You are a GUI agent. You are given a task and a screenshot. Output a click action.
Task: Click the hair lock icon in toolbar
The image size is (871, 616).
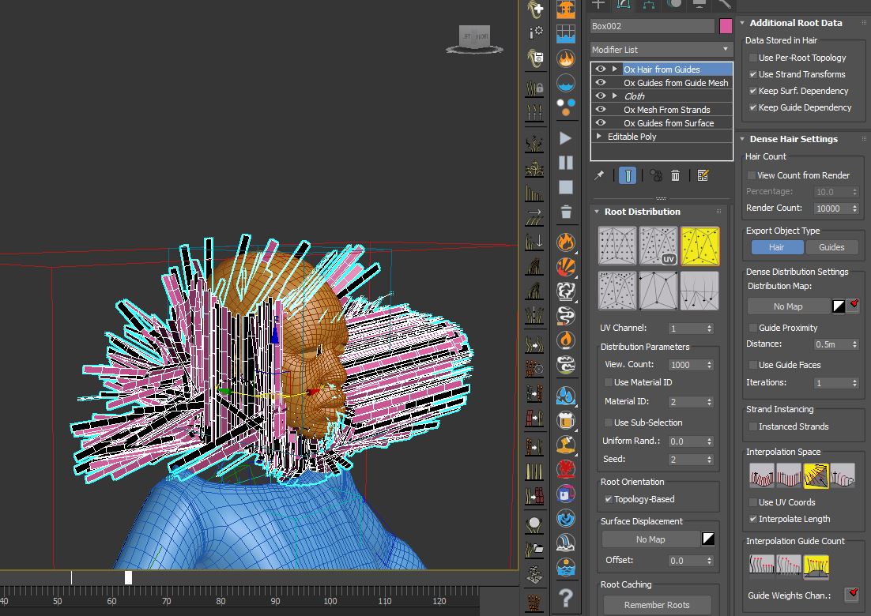[x=535, y=87]
